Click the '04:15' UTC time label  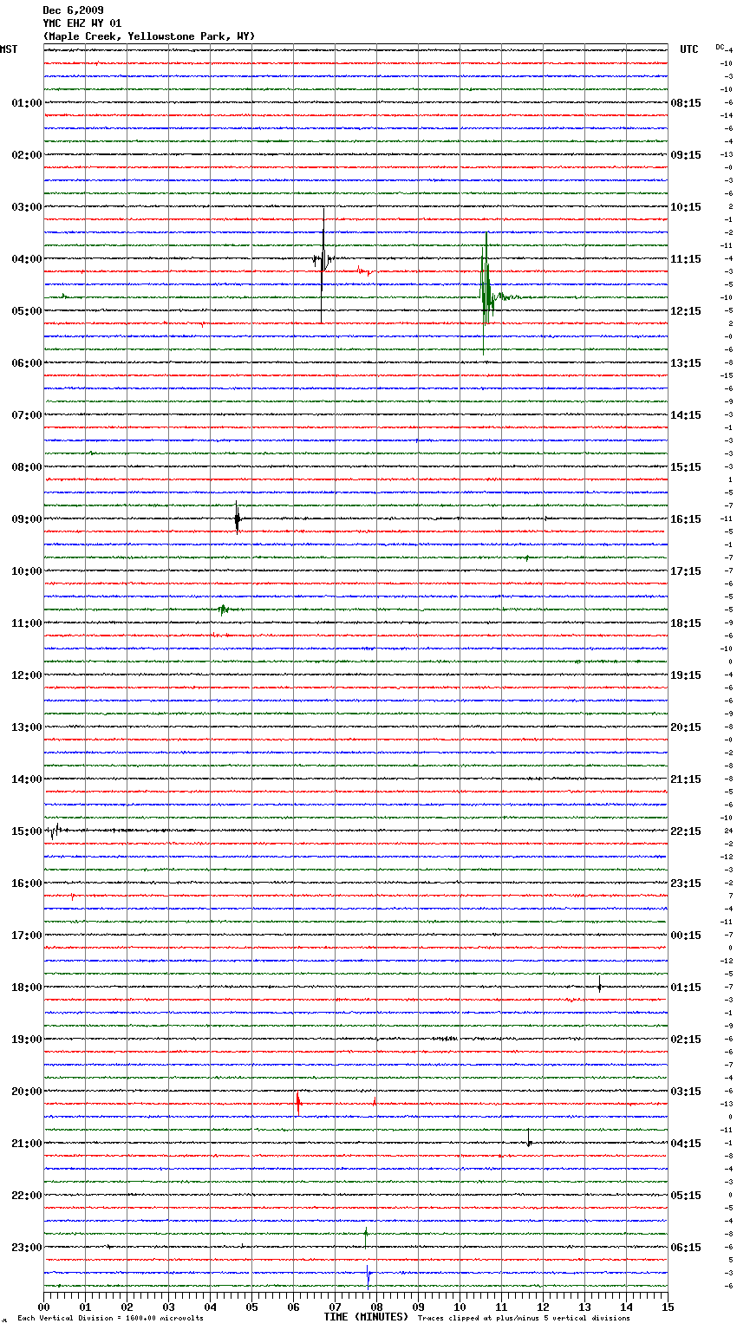tap(686, 1144)
